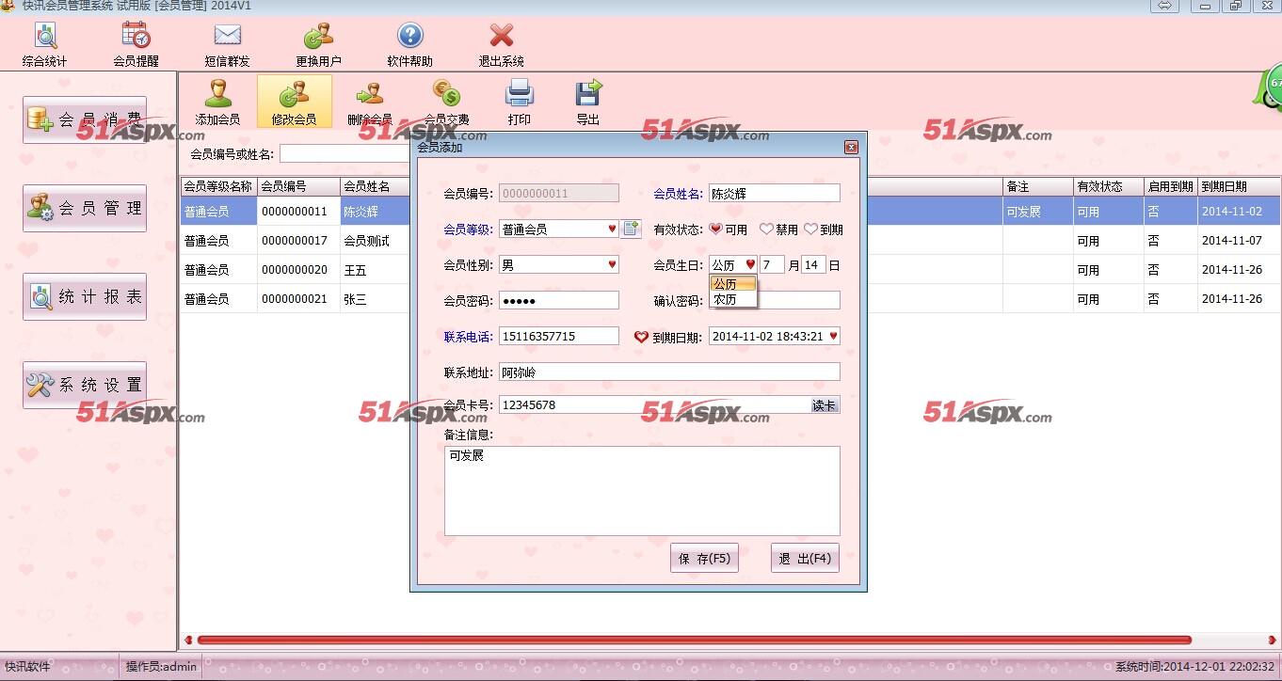Select member row 0000000017
The height and width of the screenshot is (681, 1282).
click(x=295, y=241)
